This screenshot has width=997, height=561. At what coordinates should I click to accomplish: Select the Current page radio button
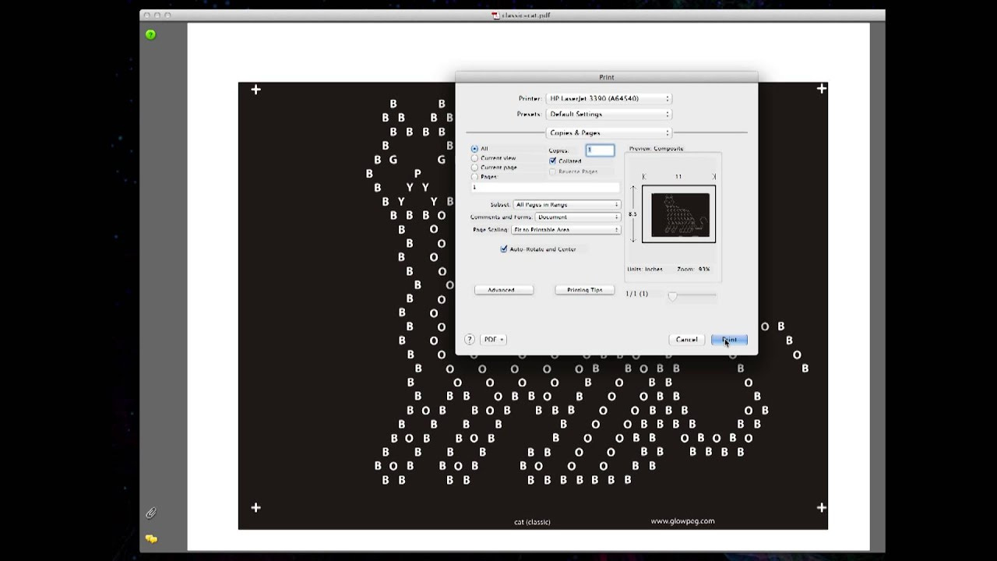(475, 167)
